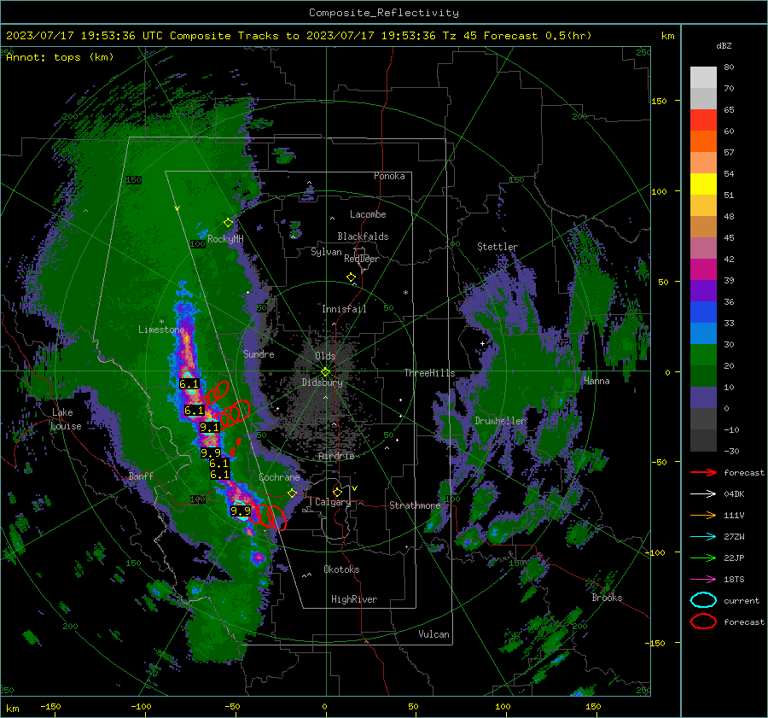Click the Banff label
This screenshot has height=718, width=768.
141,476
